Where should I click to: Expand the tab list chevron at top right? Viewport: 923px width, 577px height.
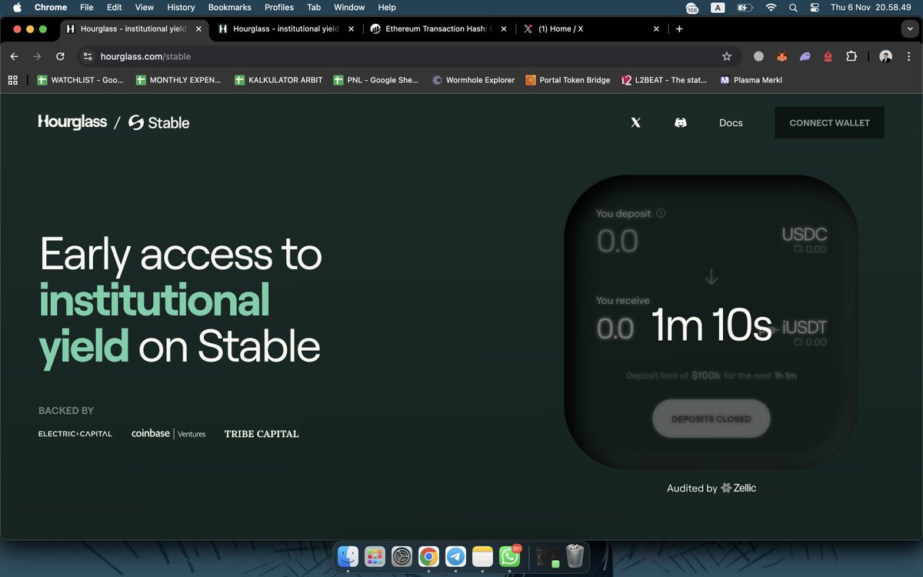[x=909, y=28]
